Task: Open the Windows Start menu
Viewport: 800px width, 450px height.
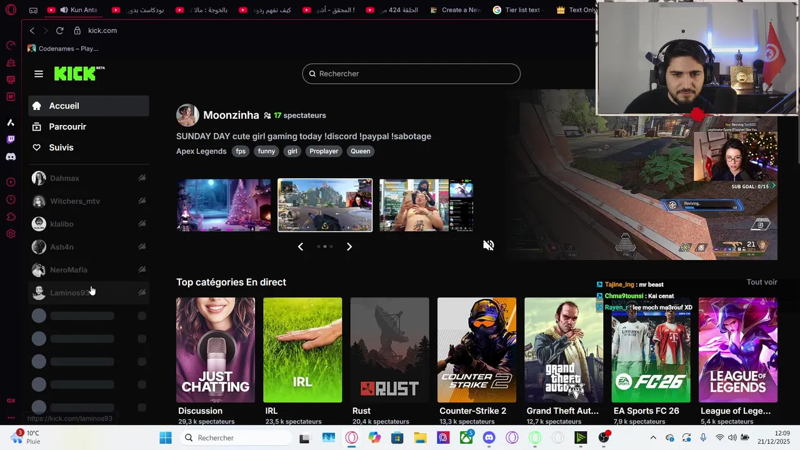Action: [x=166, y=438]
